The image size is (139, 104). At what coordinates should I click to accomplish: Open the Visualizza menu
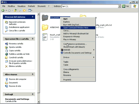21,6
